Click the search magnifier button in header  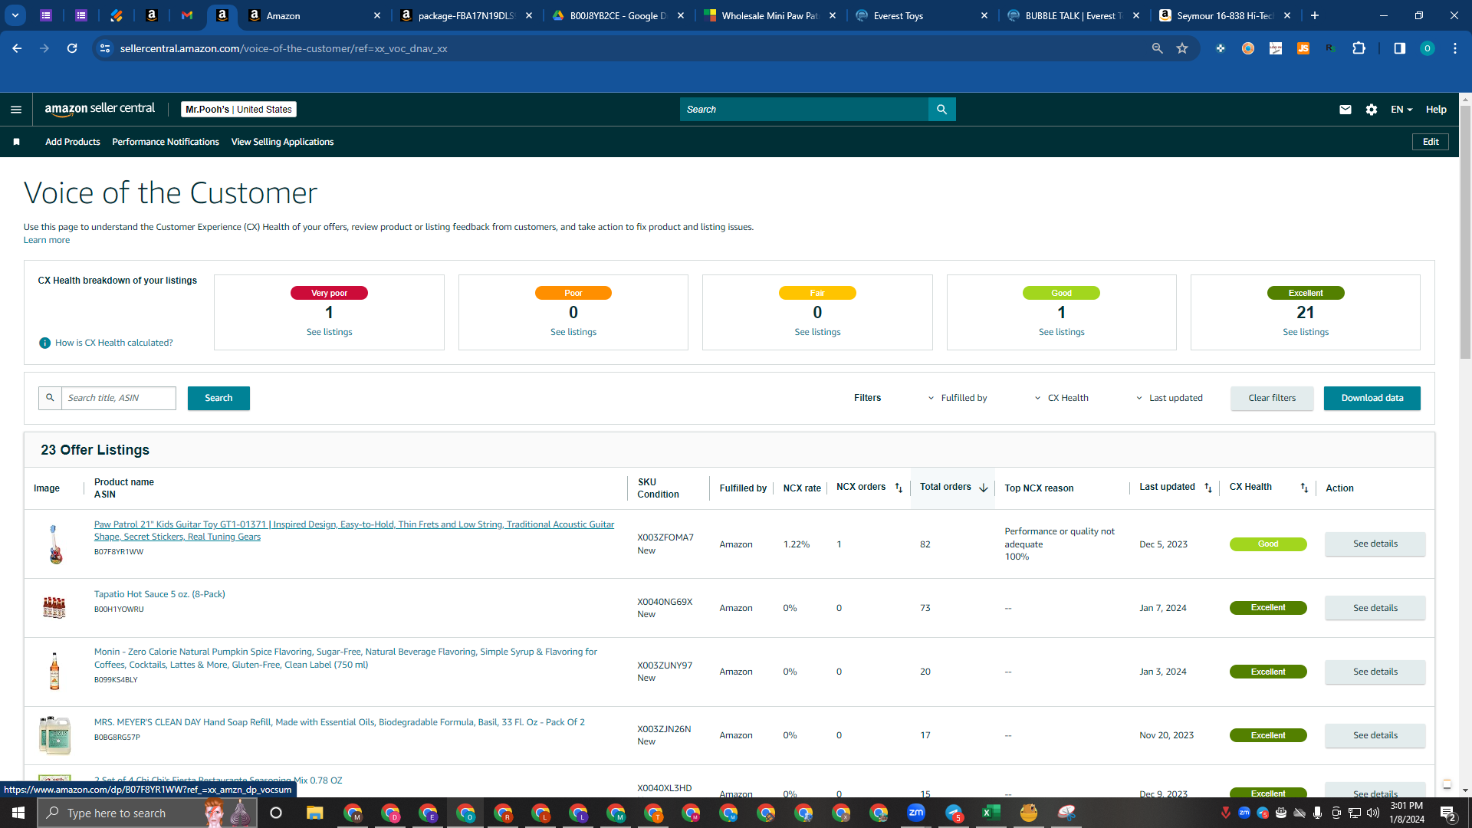pos(941,110)
